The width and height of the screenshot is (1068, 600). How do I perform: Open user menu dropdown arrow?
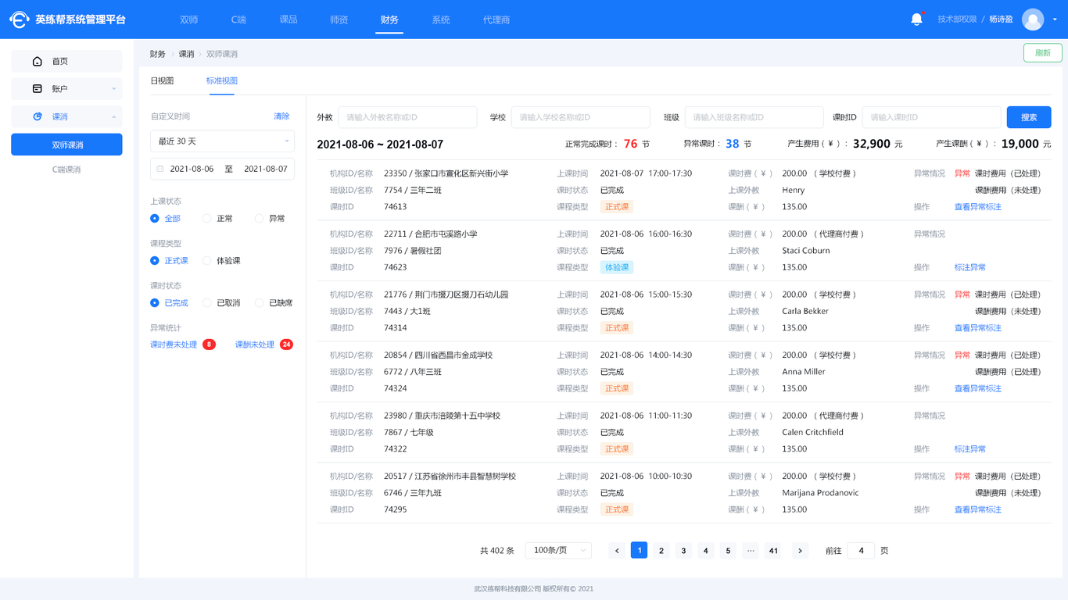click(1055, 20)
